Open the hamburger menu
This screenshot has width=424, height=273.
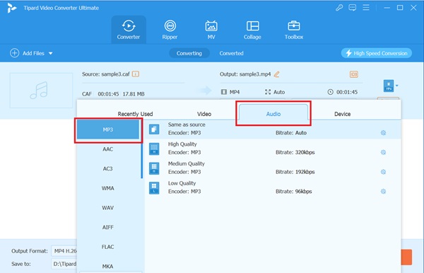(x=366, y=8)
